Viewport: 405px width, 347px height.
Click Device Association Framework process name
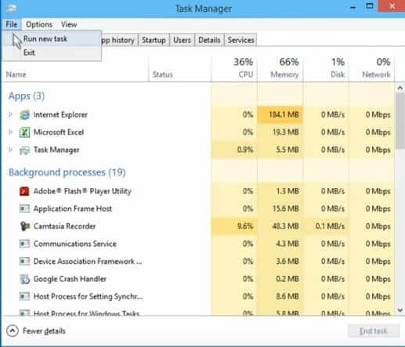click(x=88, y=261)
